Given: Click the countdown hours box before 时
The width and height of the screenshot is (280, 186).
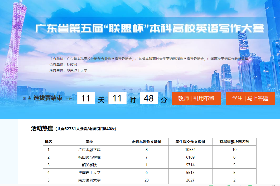Looking at the screenshot, I should coord(117,98).
